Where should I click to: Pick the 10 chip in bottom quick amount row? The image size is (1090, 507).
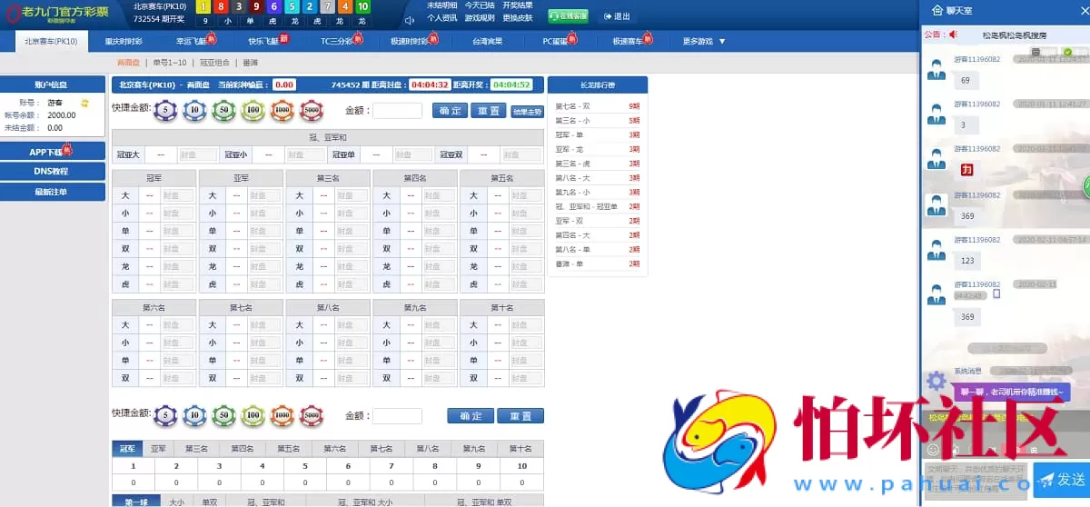tap(194, 415)
